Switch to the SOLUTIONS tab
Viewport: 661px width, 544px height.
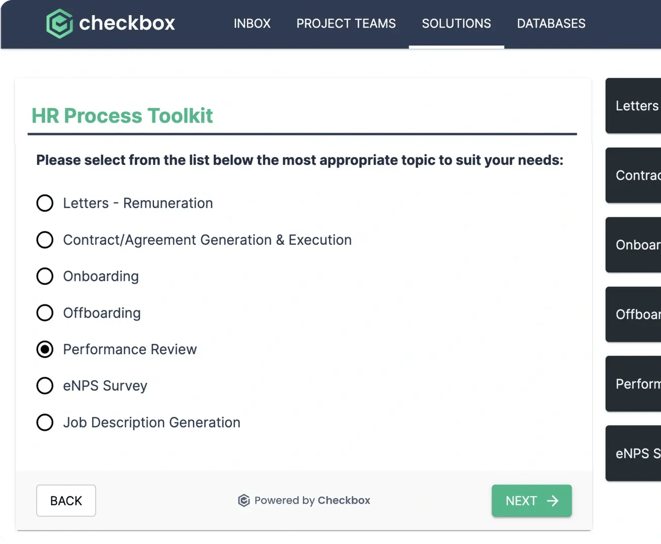(x=456, y=23)
